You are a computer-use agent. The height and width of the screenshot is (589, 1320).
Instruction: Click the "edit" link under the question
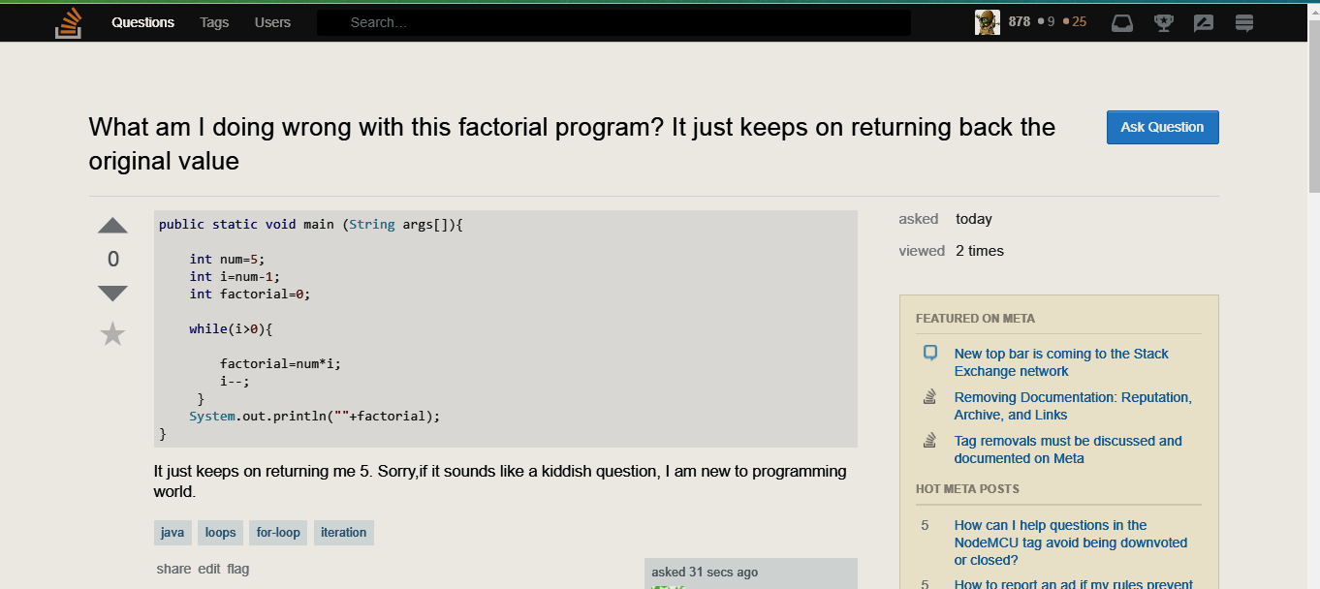(206, 569)
